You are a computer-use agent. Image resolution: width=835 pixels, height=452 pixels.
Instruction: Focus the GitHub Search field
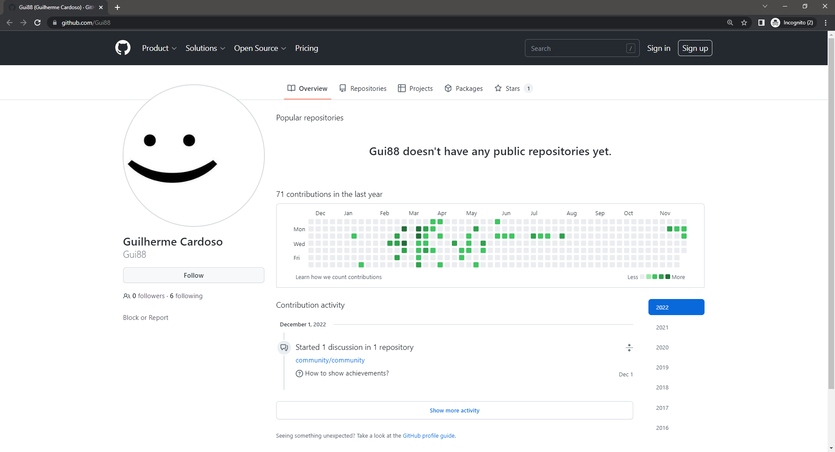(582, 48)
